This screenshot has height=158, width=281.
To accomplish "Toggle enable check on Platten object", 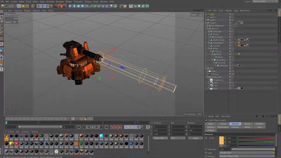I will pos(233,34).
